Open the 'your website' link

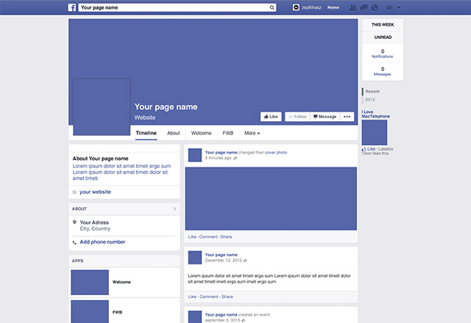(95, 192)
